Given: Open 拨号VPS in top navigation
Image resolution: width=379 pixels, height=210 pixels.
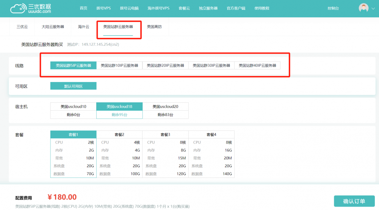Looking at the screenshot, I should click(103, 8).
